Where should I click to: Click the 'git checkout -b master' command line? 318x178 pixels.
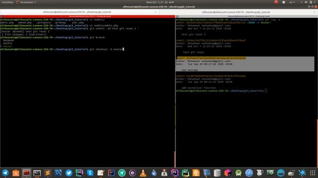(106, 49)
